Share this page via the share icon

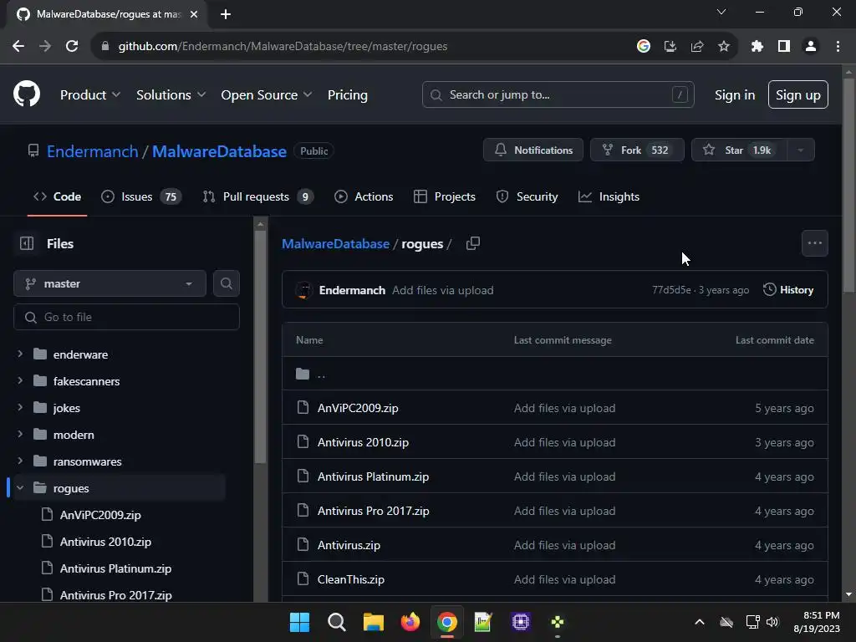(697, 47)
